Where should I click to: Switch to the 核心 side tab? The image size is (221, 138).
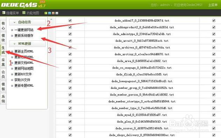point(3,26)
